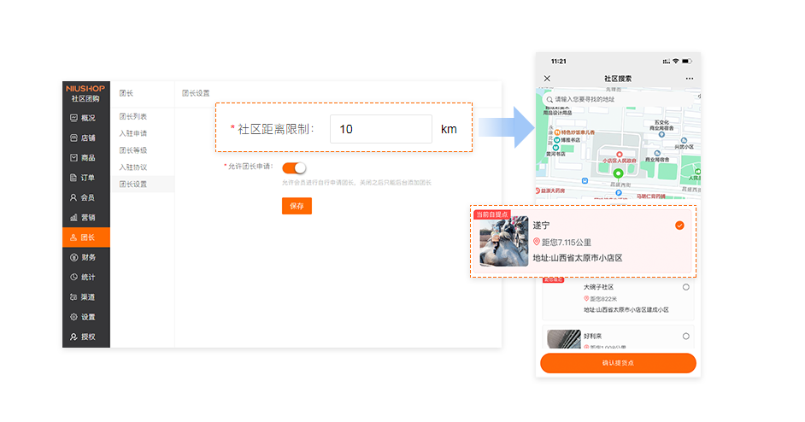Click the 统计 statistics sidebar icon
Screen dimensions: 805x422
74,278
